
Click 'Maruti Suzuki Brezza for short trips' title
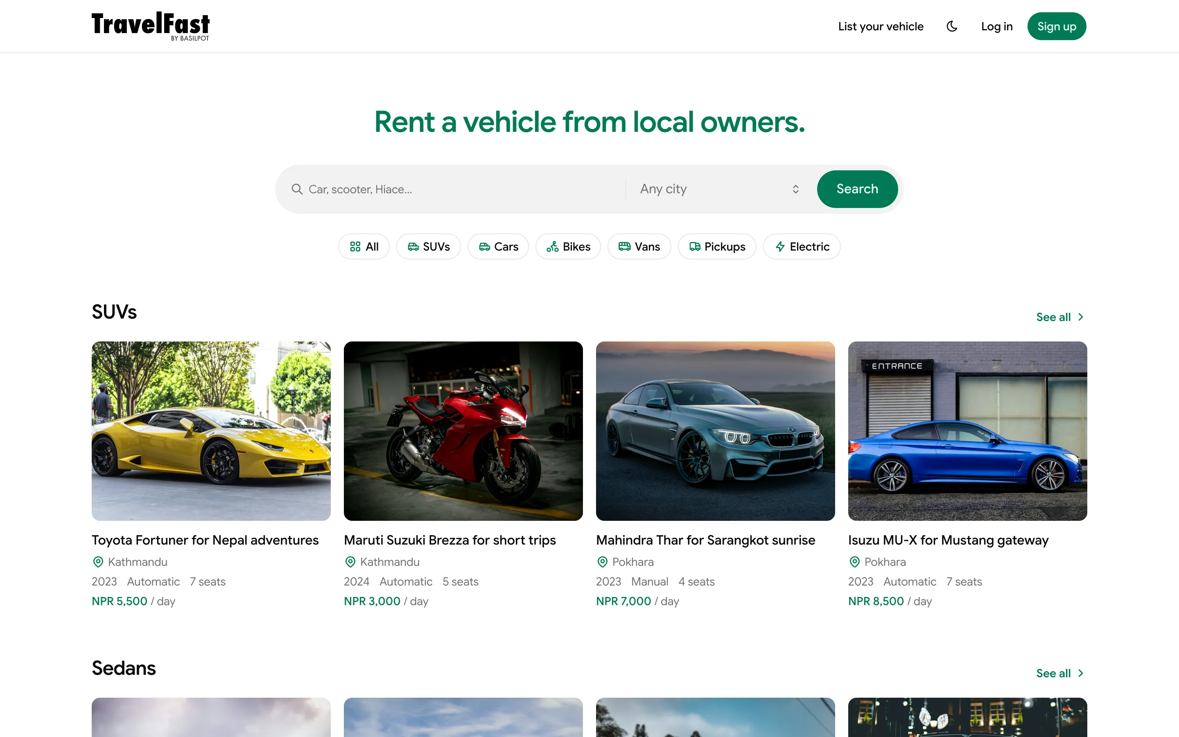point(449,540)
